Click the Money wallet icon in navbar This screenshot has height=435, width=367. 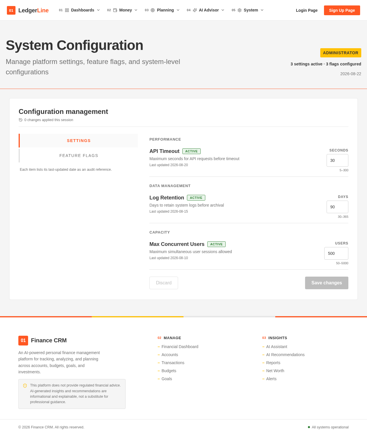point(115,10)
